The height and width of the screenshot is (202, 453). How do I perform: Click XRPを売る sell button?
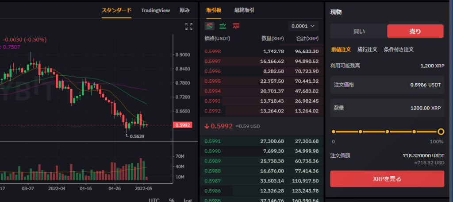pos(387,179)
